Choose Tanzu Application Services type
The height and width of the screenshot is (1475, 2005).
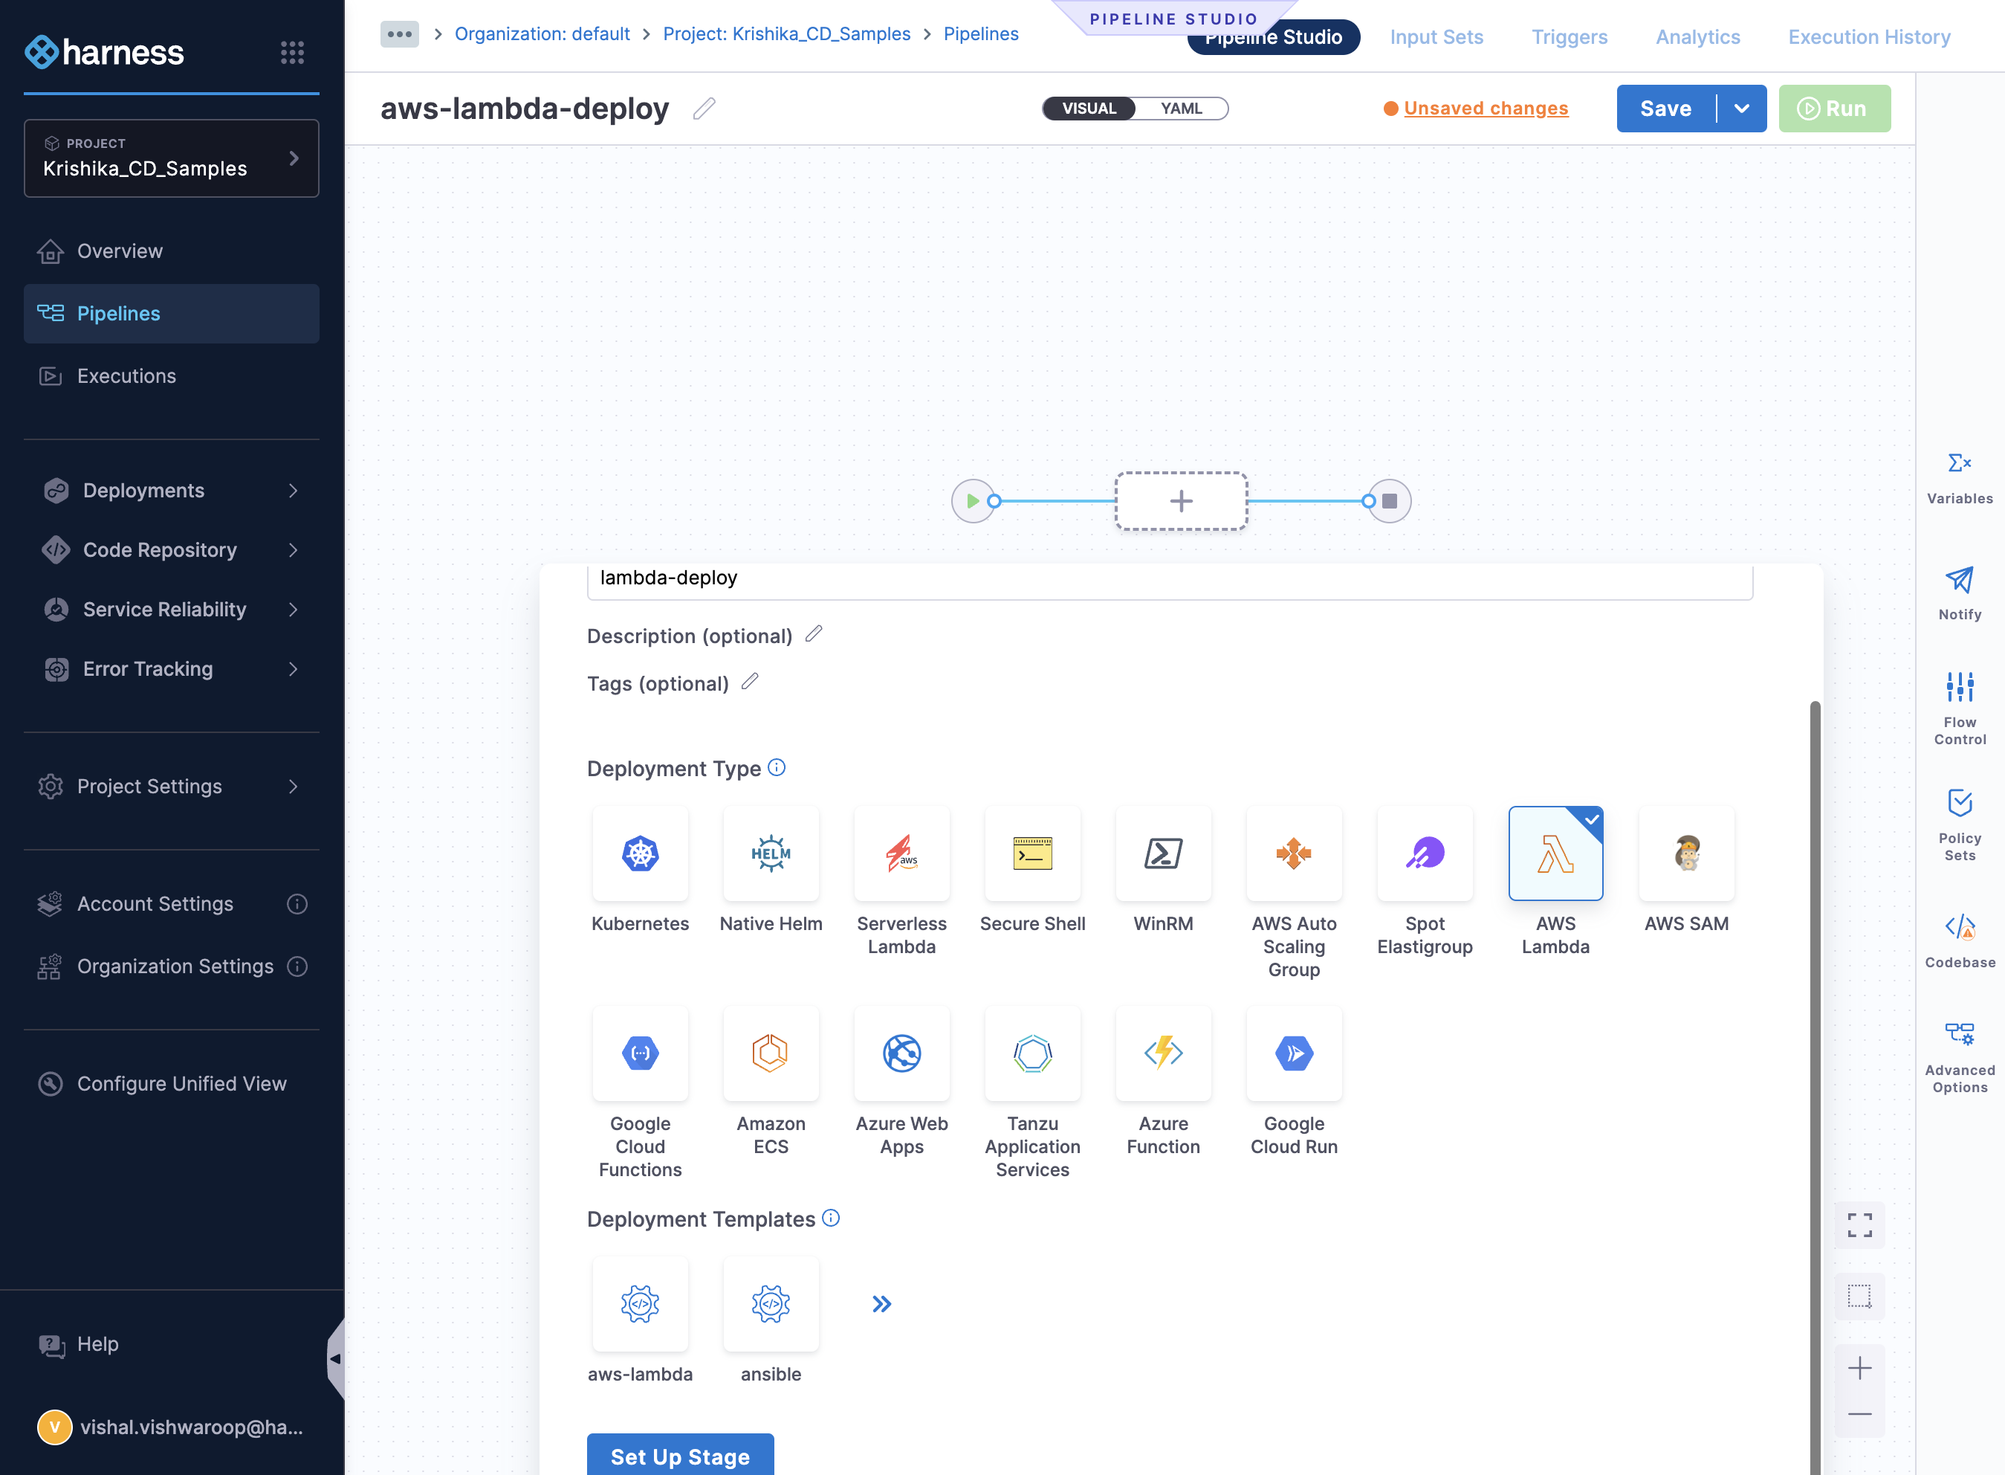tap(1032, 1053)
